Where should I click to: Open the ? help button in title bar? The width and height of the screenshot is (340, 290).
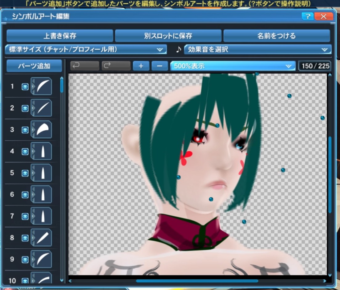click(307, 16)
